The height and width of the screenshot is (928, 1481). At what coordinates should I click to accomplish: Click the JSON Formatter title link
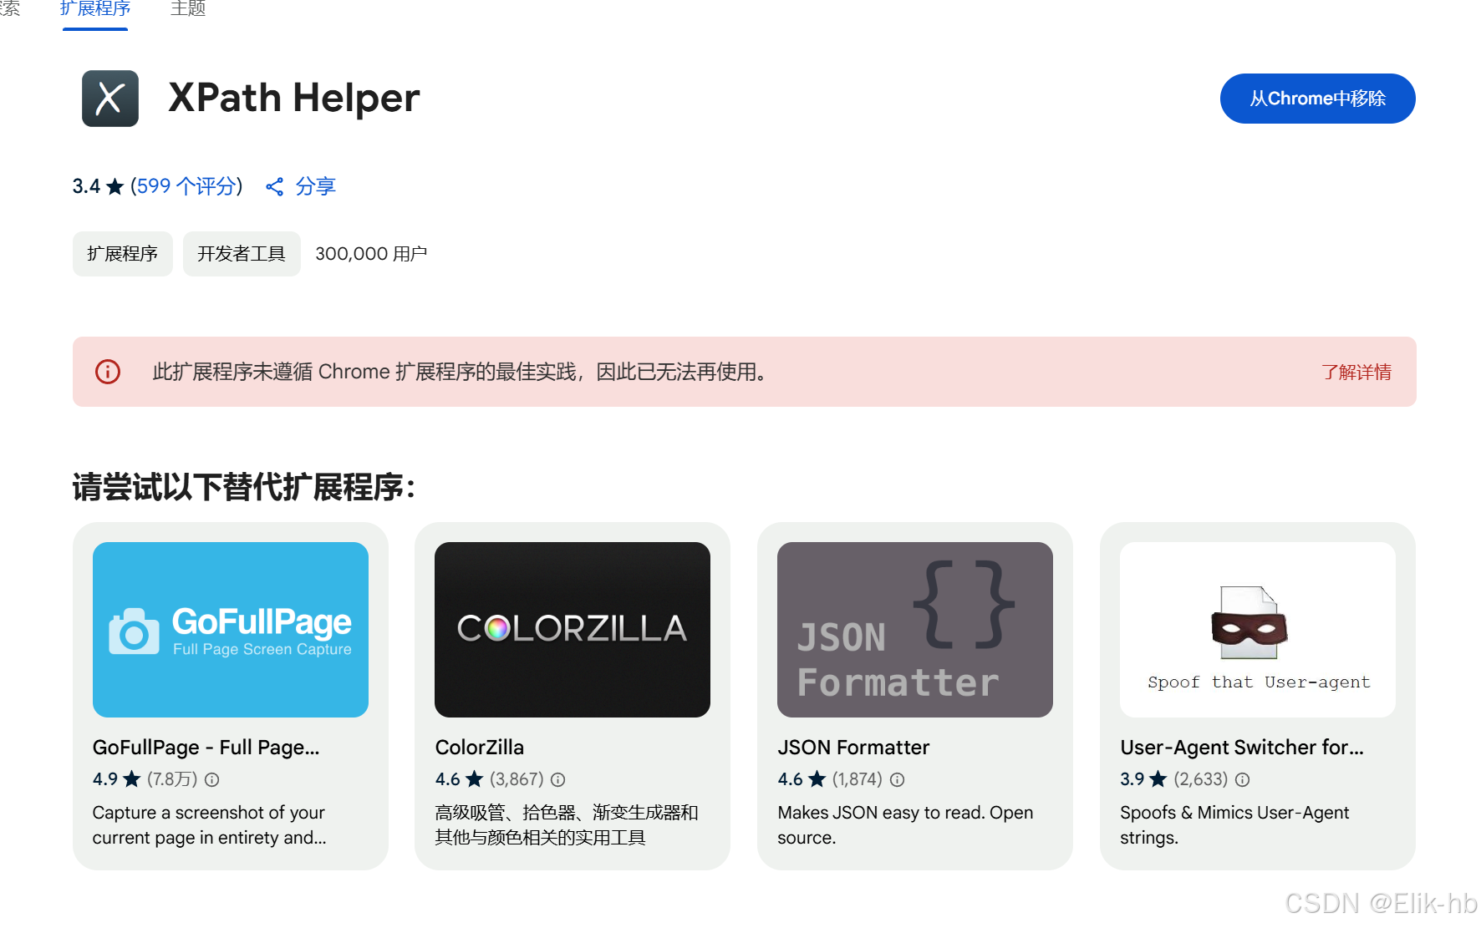pos(853,747)
